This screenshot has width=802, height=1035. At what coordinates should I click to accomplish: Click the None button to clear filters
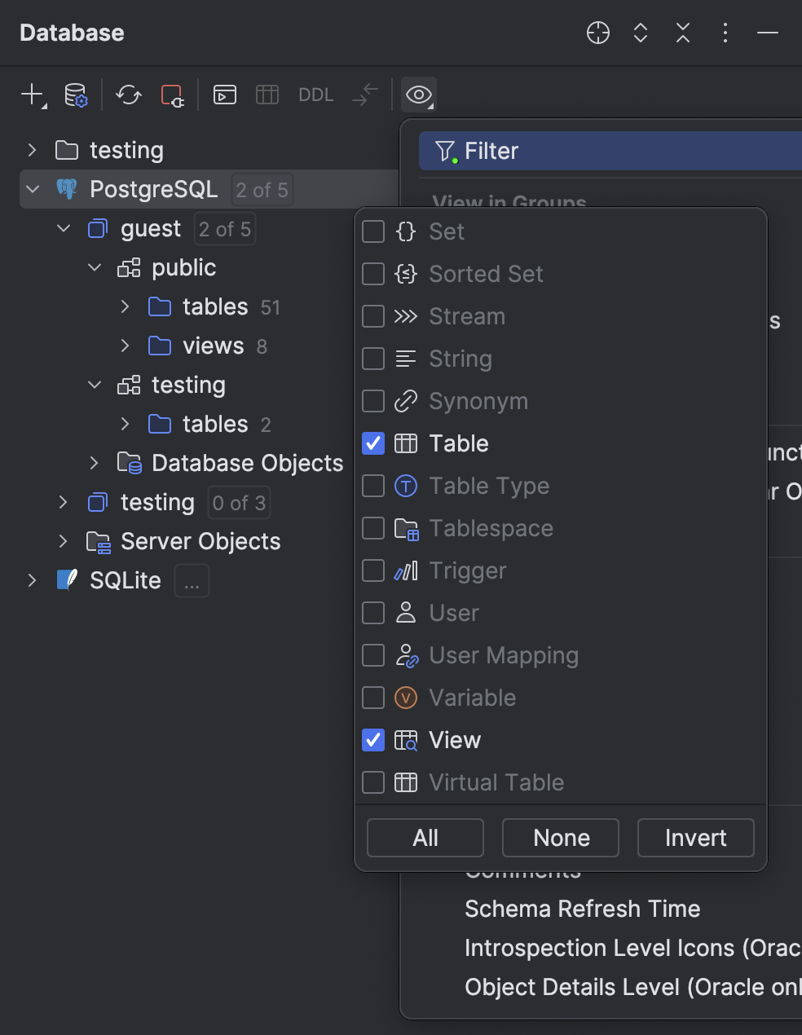pyautogui.click(x=560, y=838)
